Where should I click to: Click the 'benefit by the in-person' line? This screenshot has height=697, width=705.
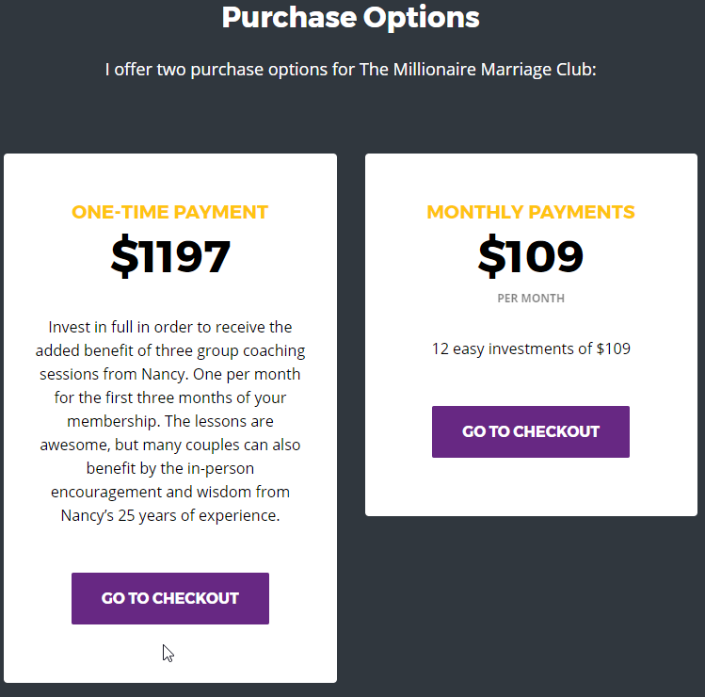point(170,468)
